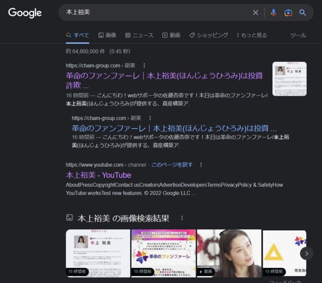Switch to the ニュース tab
Image resolution: width=322 pixels, height=283 pixels.
[x=139, y=35]
